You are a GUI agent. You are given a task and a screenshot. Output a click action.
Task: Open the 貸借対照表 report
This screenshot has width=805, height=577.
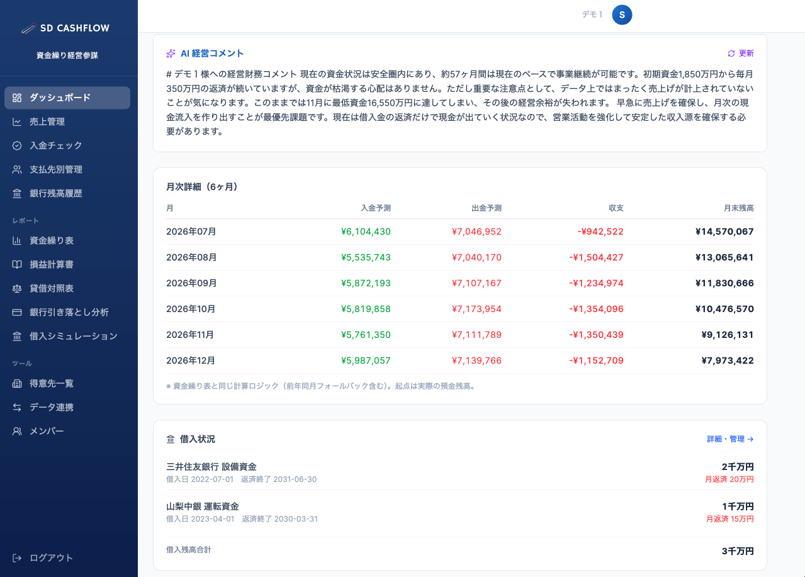tap(67, 288)
